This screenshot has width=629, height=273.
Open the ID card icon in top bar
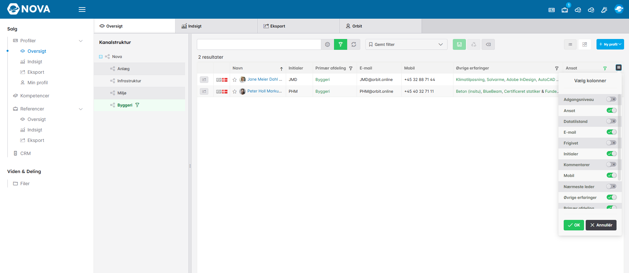[552, 10]
